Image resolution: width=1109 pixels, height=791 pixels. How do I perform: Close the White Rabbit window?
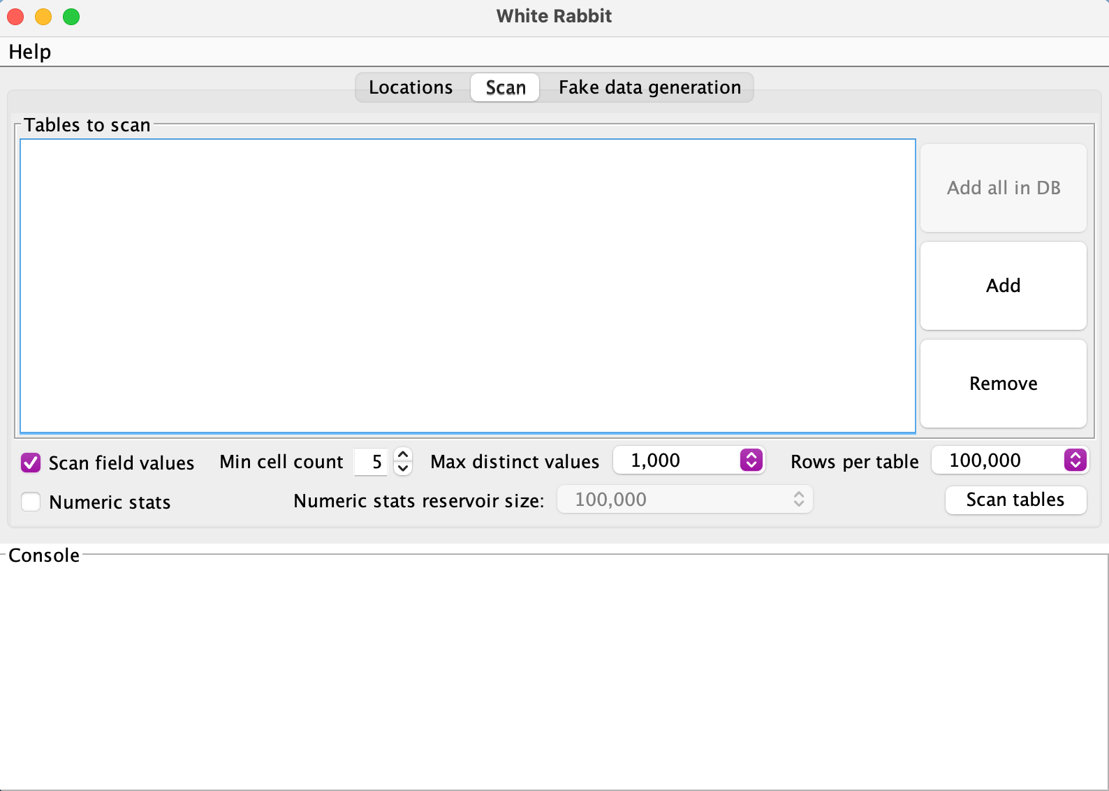pyautogui.click(x=15, y=17)
